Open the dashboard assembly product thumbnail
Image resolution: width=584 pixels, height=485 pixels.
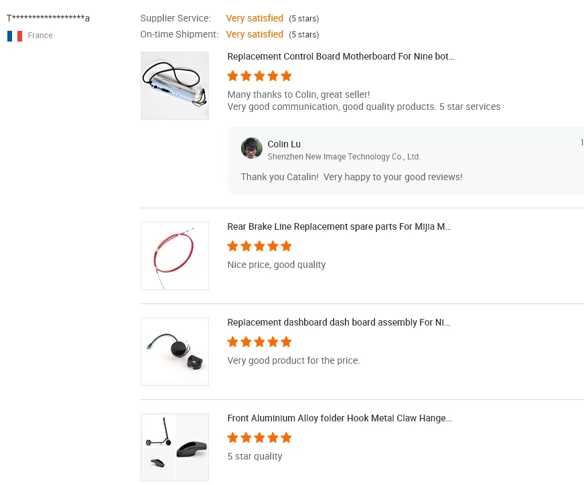(x=175, y=352)
